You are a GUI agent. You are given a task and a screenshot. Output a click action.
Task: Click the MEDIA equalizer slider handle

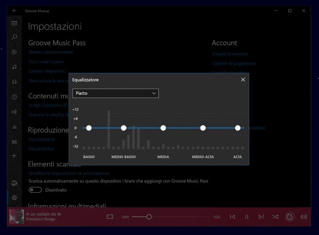pos(163,128)
